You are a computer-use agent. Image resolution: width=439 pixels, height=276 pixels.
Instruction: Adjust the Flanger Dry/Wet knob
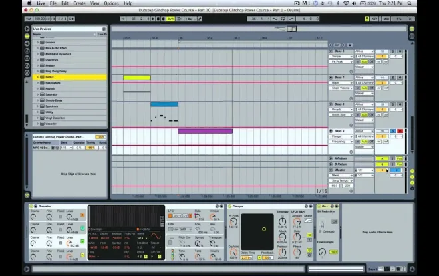coord(233,253)
